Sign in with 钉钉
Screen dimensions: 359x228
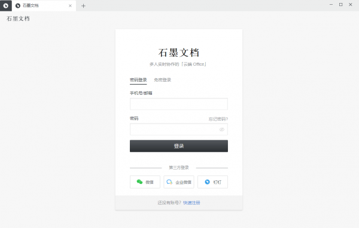tap(212, 182)
